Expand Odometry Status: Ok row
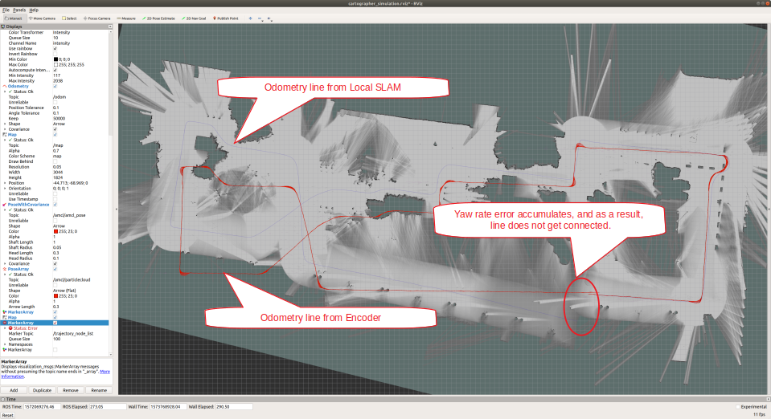The height and width of the screenshot is (419, 771). (x=5, y=92)
